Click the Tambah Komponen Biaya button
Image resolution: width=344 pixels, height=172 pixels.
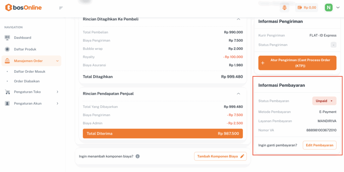pos(220,156)
